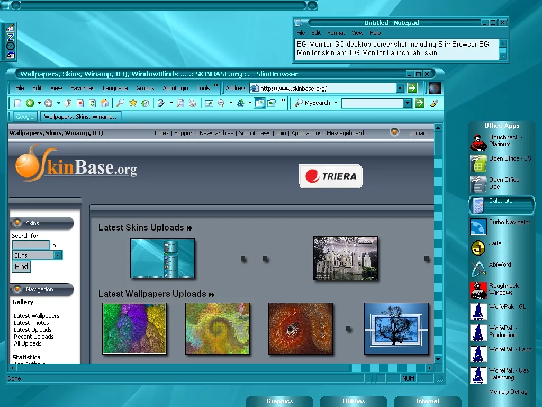Launch Calculator from Office Apps panel
Image resolution: width=542 pixels, height=407 pixels.
pos(501,205)
